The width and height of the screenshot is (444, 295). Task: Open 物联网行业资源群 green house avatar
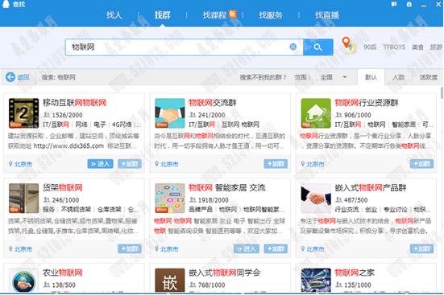pos(316,113)
